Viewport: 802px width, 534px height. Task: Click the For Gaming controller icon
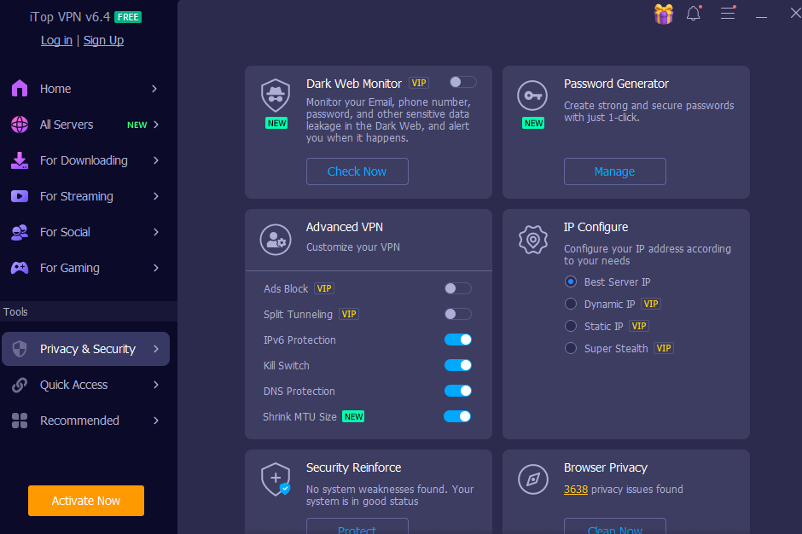point(20,268)
